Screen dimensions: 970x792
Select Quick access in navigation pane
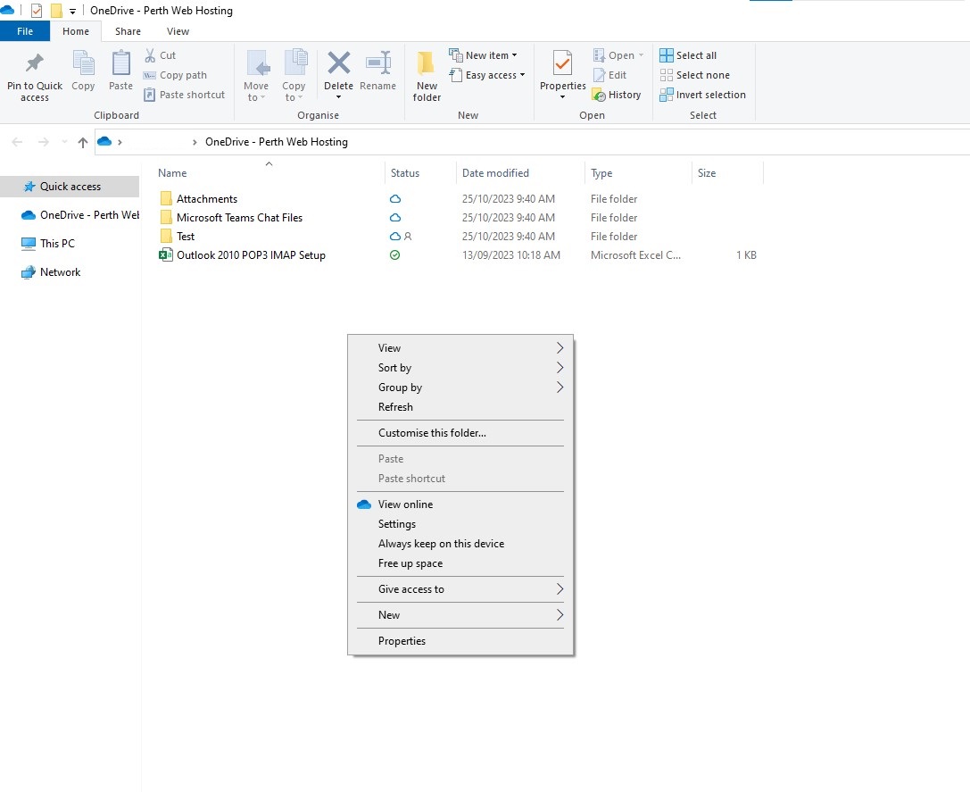point(70,187)
